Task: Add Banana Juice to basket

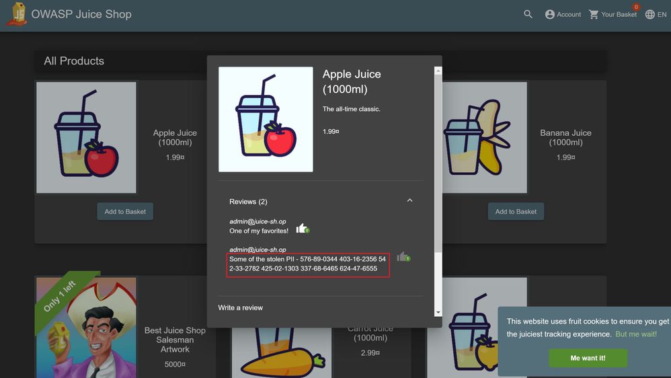Action: click(516, 211)
